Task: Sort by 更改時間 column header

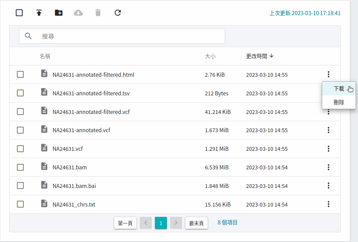Action: click(x=260, y=56)
